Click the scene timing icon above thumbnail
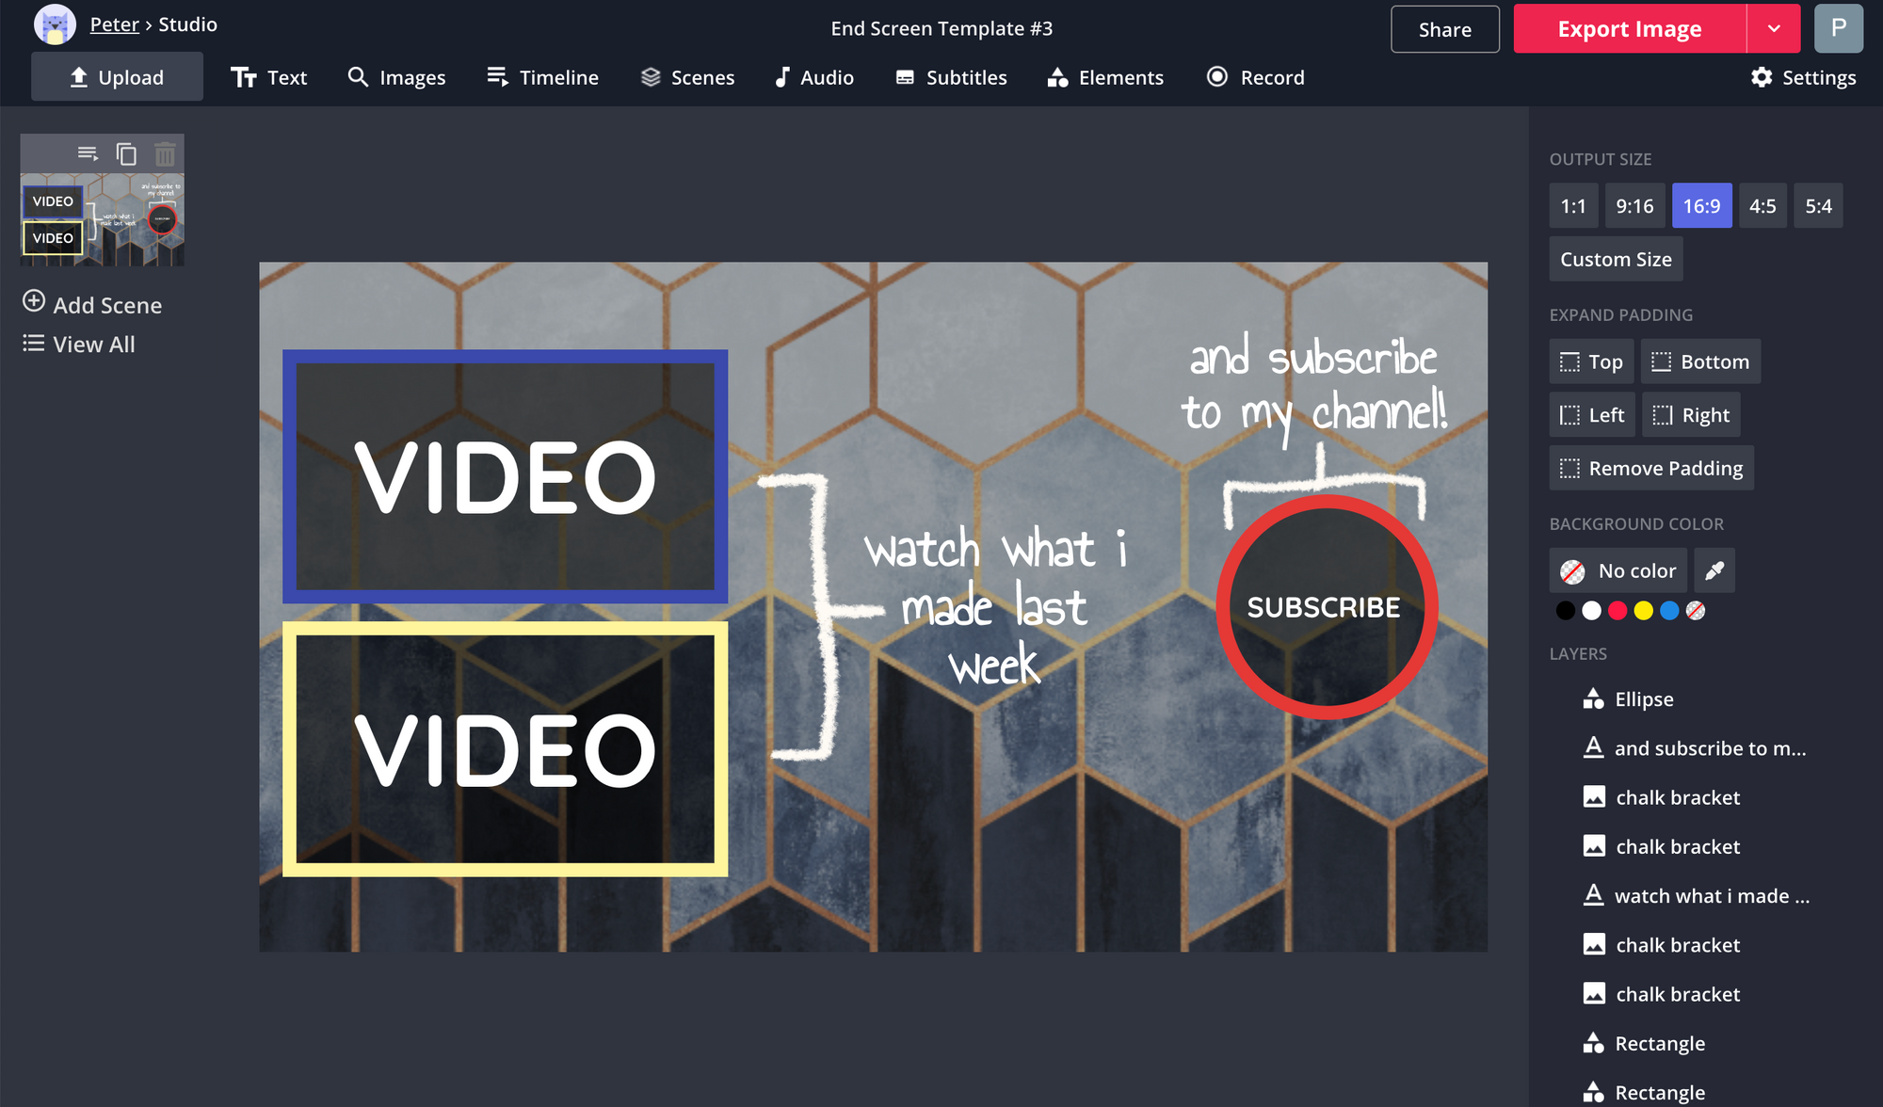Viewport: 1883px width, 1107px height. pos(88,153)
